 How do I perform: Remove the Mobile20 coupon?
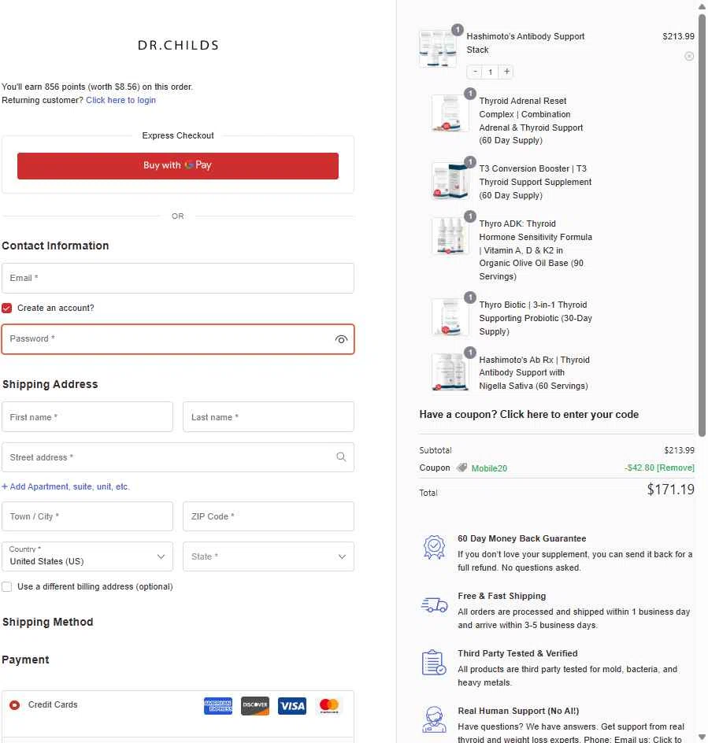(x=675, y=468)
